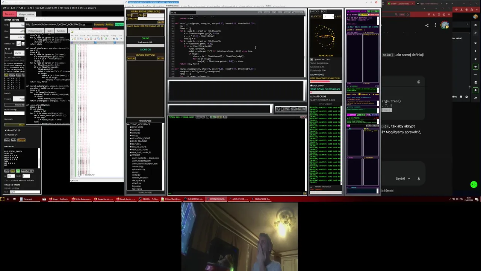
Task: Click the folder icon beside DISK_SWAP
Action: [x=131, y=127]
